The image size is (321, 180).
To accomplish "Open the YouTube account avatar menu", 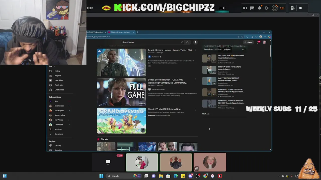I will [264, 42].
